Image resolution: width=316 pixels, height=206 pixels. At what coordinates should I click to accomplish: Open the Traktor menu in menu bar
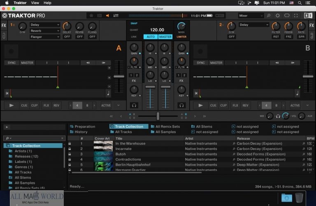[x=20, y=3]
